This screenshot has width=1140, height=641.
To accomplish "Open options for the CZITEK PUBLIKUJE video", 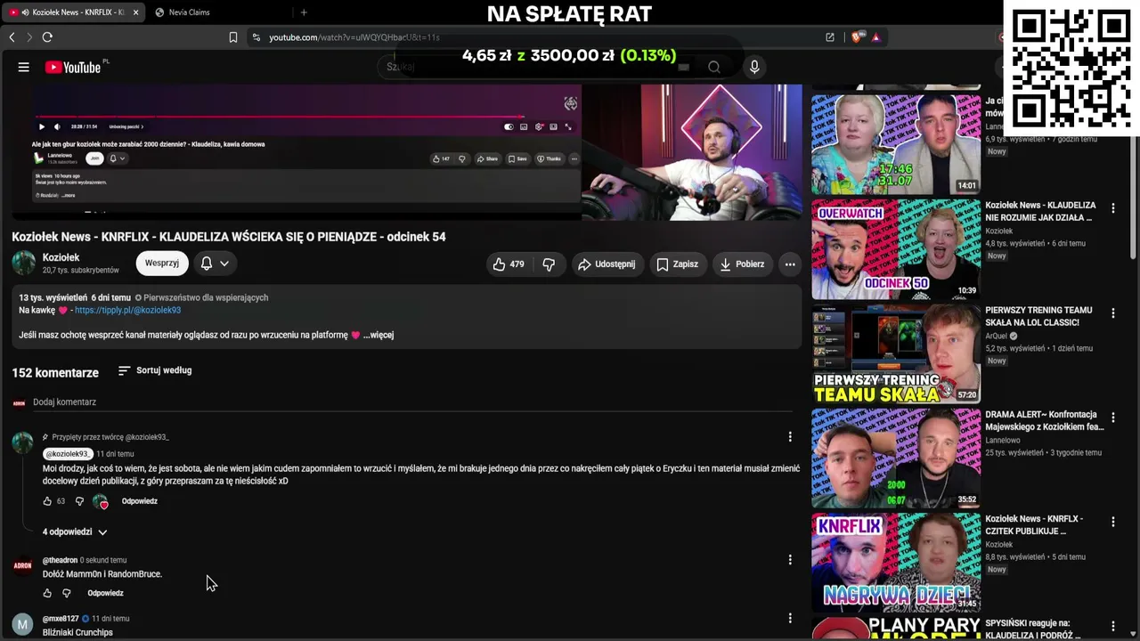I will pos(1112,521).
